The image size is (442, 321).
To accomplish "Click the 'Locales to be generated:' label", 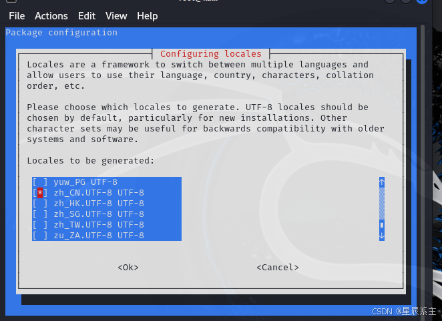I will pyautogui.click(x=91, y=161).
